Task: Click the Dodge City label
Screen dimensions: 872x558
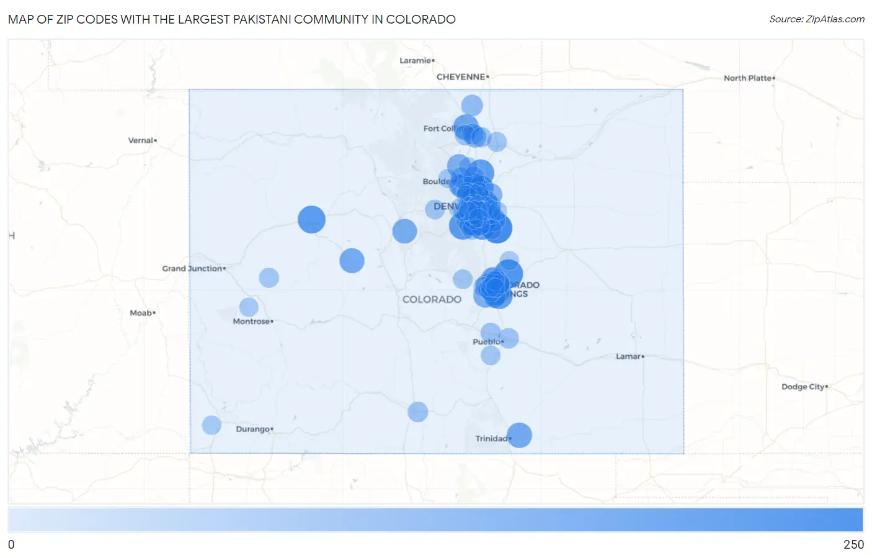Action: pos(804,387)
